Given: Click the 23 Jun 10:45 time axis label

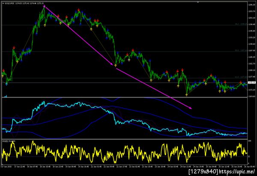Looking at the screenshot, I should (148, 167).
